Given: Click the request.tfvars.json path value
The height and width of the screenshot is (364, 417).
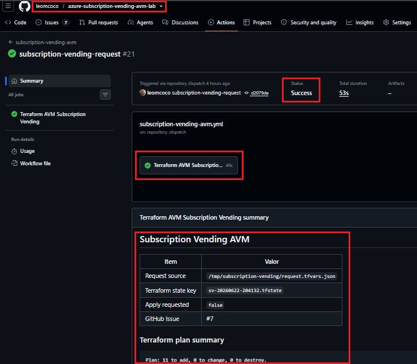Looking at the screenshot, I should [272, 276].
